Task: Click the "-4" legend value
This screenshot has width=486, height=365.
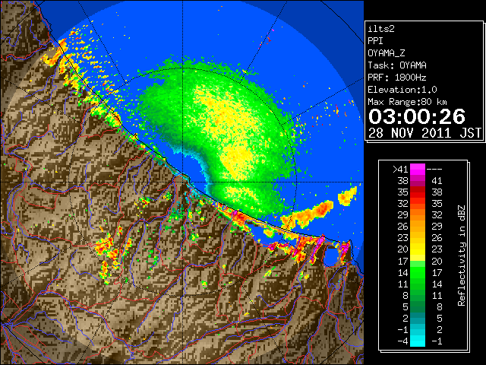Action: 402,341
